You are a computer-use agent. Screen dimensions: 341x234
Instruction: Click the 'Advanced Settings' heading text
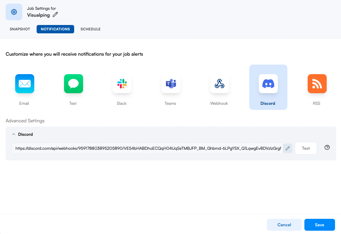pos(25,121)
